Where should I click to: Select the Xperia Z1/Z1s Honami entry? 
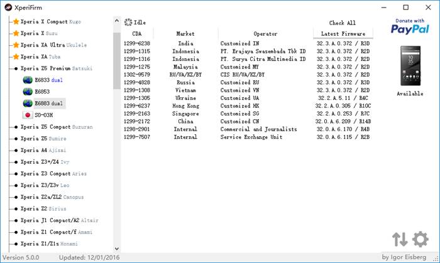point(49,244)
